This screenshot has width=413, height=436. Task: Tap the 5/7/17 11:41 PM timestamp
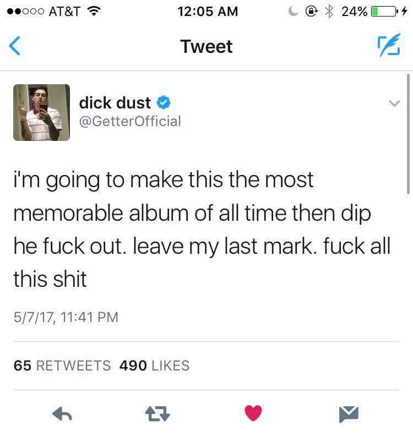(x=66, y=317)
